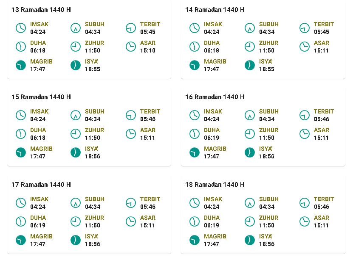Viewport: 353px width, 260px height.
Task: Click the Subuh clock icon on 14 Ramadan
Action: 249,28
